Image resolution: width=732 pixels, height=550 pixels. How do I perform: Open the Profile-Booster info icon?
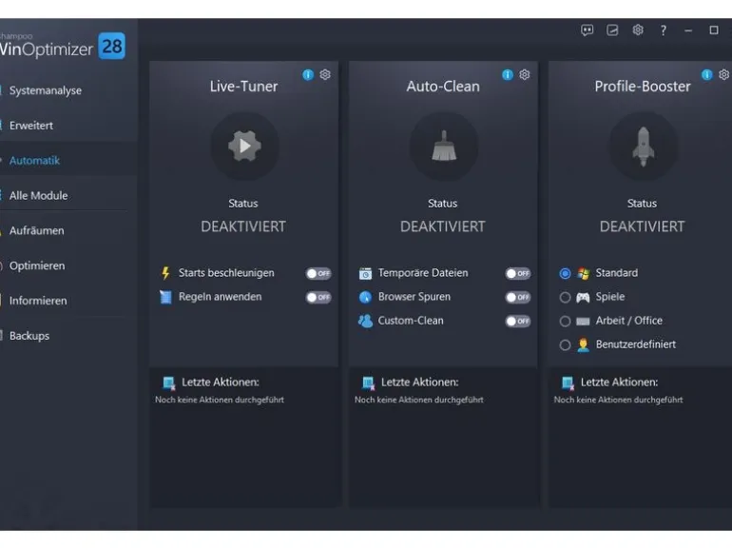706,75
